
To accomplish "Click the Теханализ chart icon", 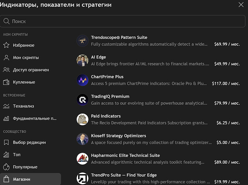I will pos(6,106).
